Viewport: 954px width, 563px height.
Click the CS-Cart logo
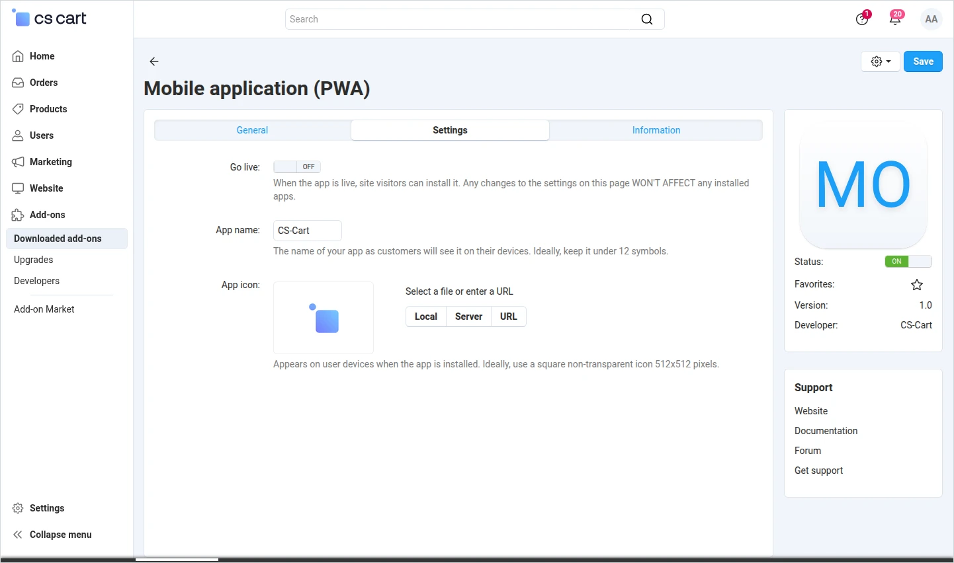point(50,19)
